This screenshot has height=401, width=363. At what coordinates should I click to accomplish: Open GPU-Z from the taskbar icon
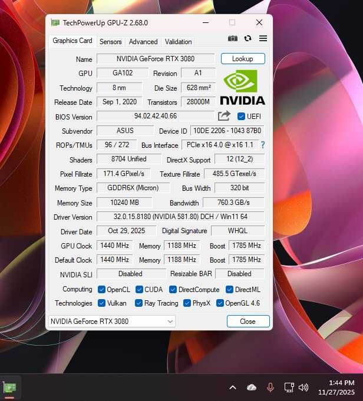pyautogui.click(x=9, y=388)
